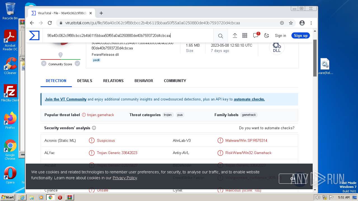358x201 pixels.
Task: Open Chrome profile icon
Action: click(302, 23)
